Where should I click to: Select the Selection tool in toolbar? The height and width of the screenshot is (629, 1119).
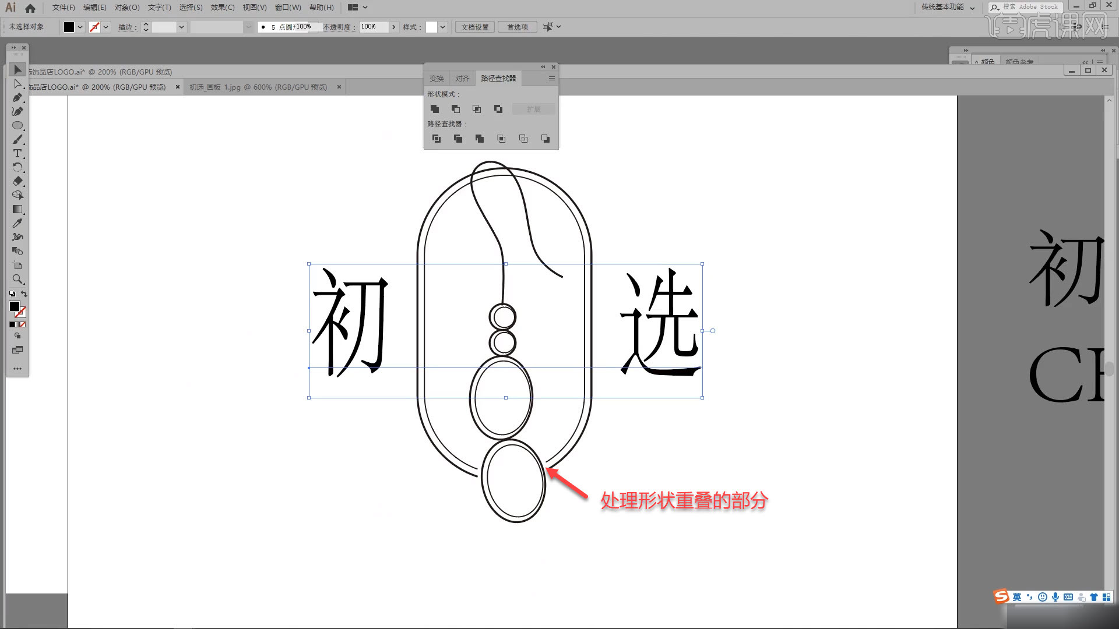coord(17,68)
